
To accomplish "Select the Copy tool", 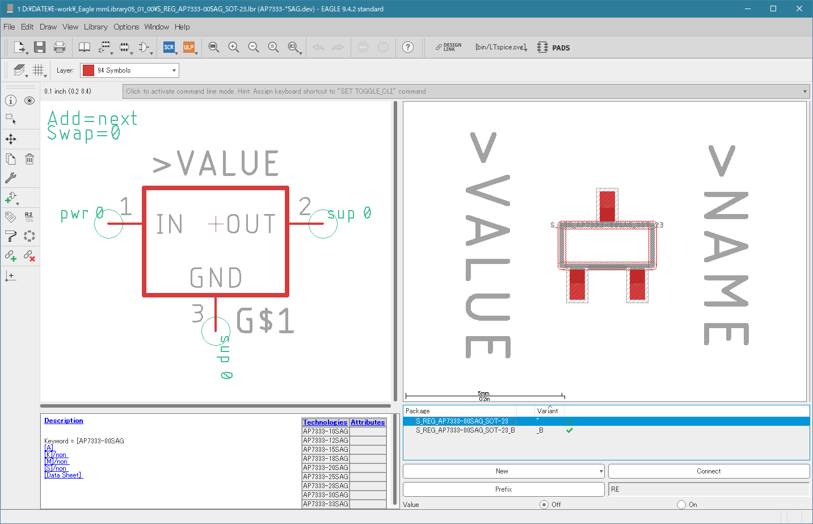I will click(x=11, y=159).
